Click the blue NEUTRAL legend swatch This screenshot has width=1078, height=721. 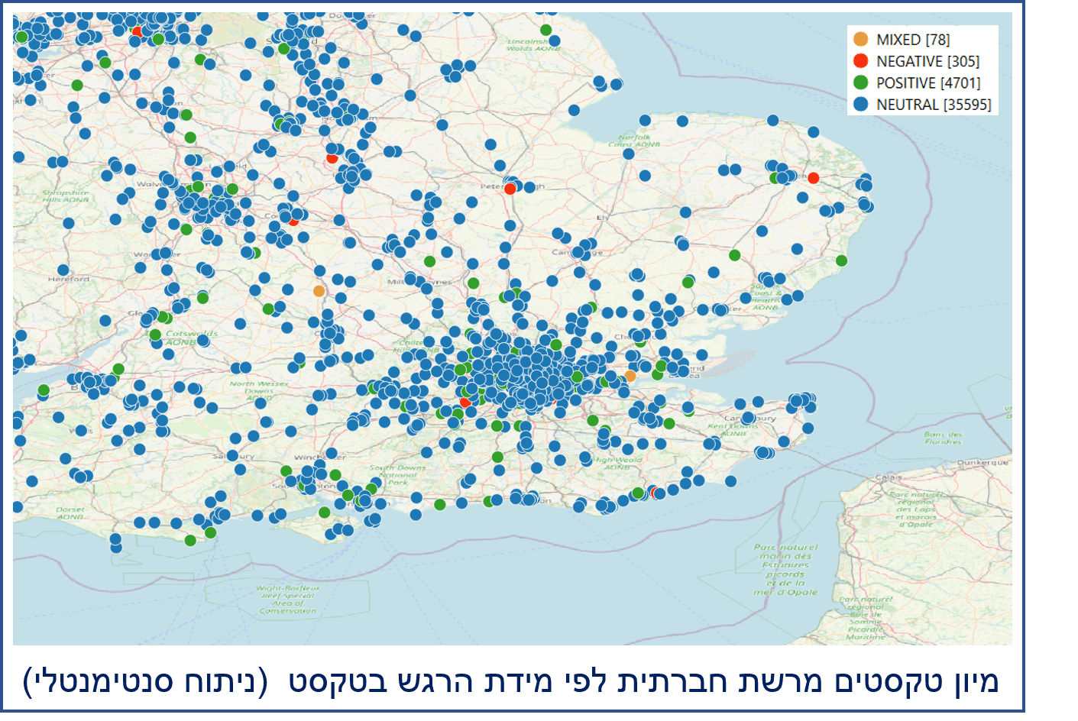tap(861, 104)
